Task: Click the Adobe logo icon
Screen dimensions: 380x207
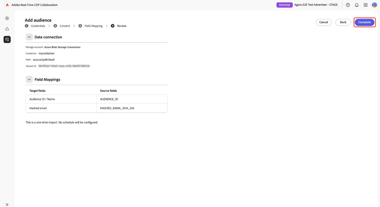Action: pos(7,5)
